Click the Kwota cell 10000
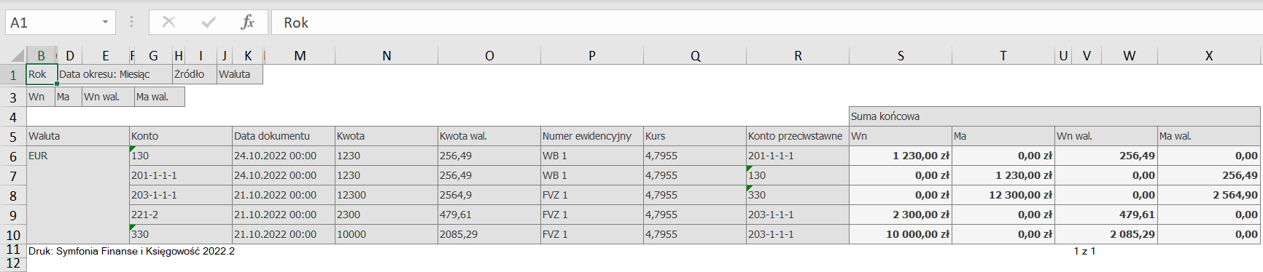This screenshot has height=272, width=1263. (386, 234)
